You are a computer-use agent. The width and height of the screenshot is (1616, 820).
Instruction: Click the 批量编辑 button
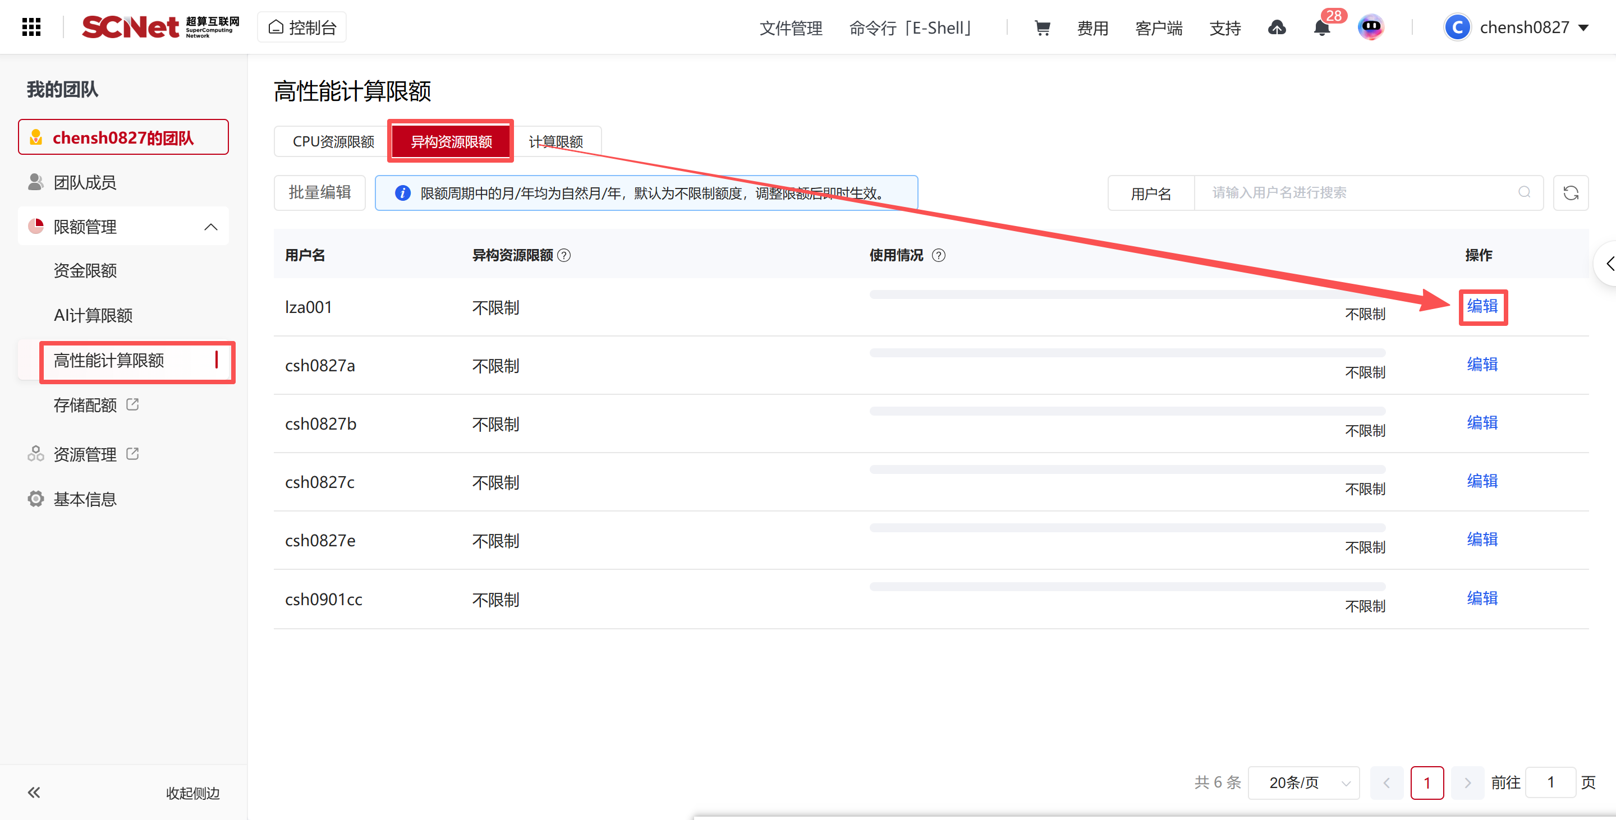click(319, 192)
